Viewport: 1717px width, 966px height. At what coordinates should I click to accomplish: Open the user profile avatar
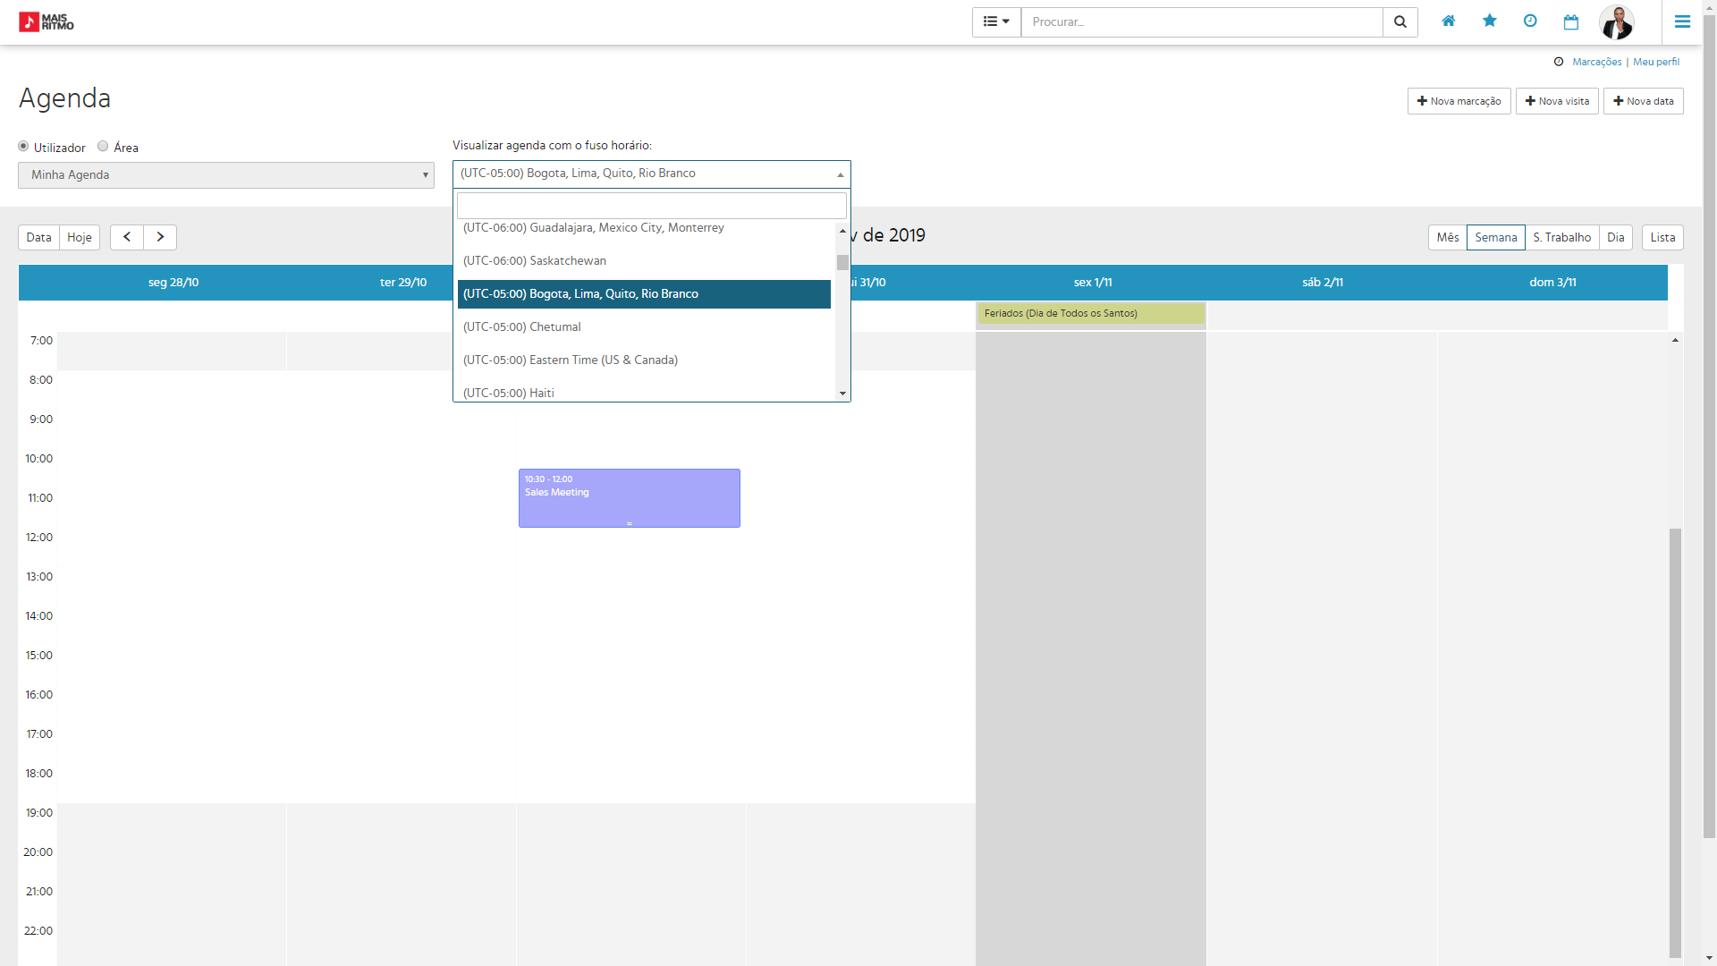click(1617, 21)
